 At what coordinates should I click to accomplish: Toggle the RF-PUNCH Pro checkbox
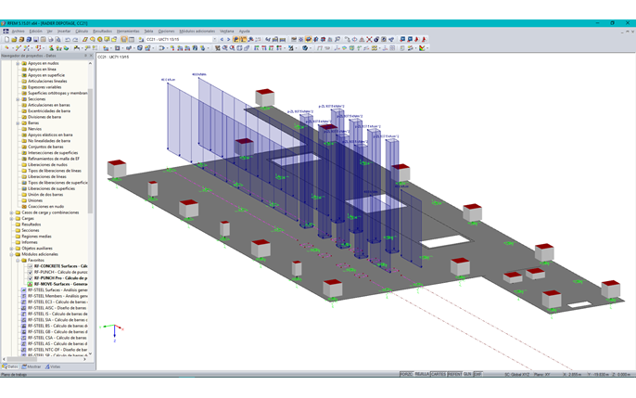[x=30, y=278]
